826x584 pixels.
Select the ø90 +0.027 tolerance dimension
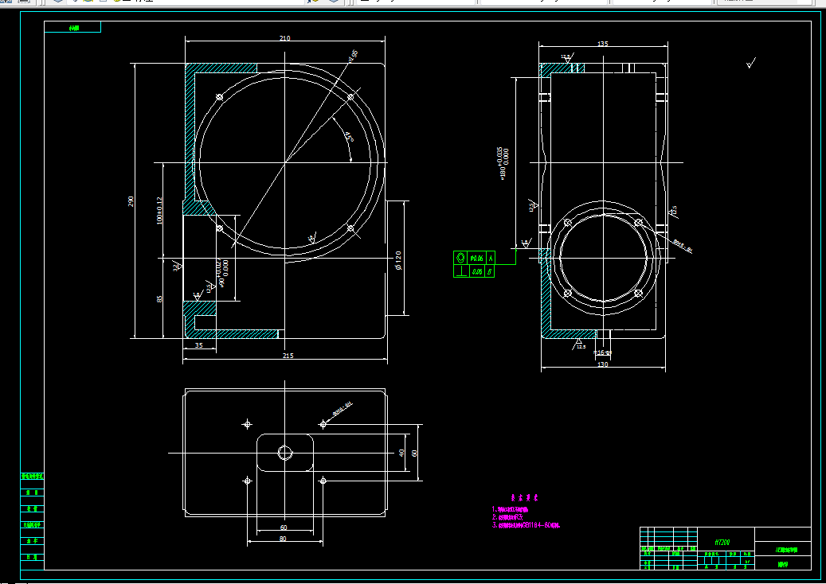pyautogui.click(x=222, y=272)
